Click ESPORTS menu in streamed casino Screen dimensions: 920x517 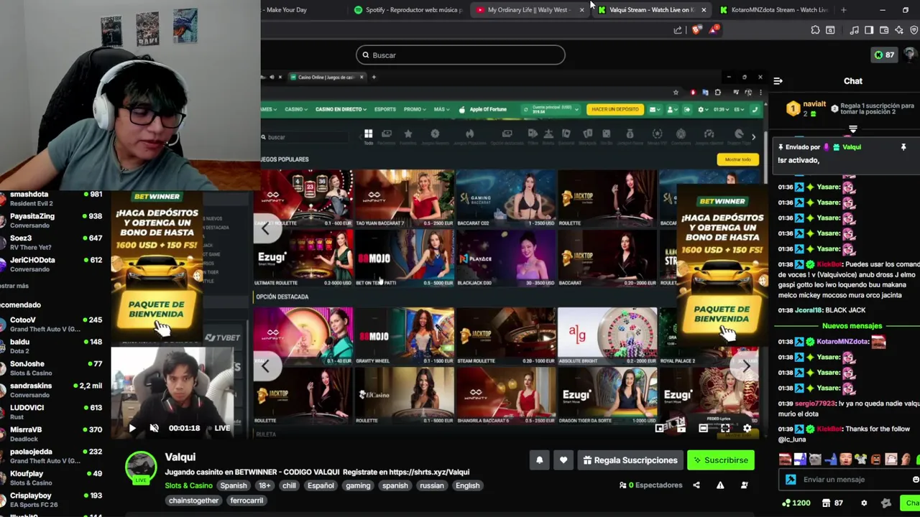pyautogui.click(x=385, y=109)
